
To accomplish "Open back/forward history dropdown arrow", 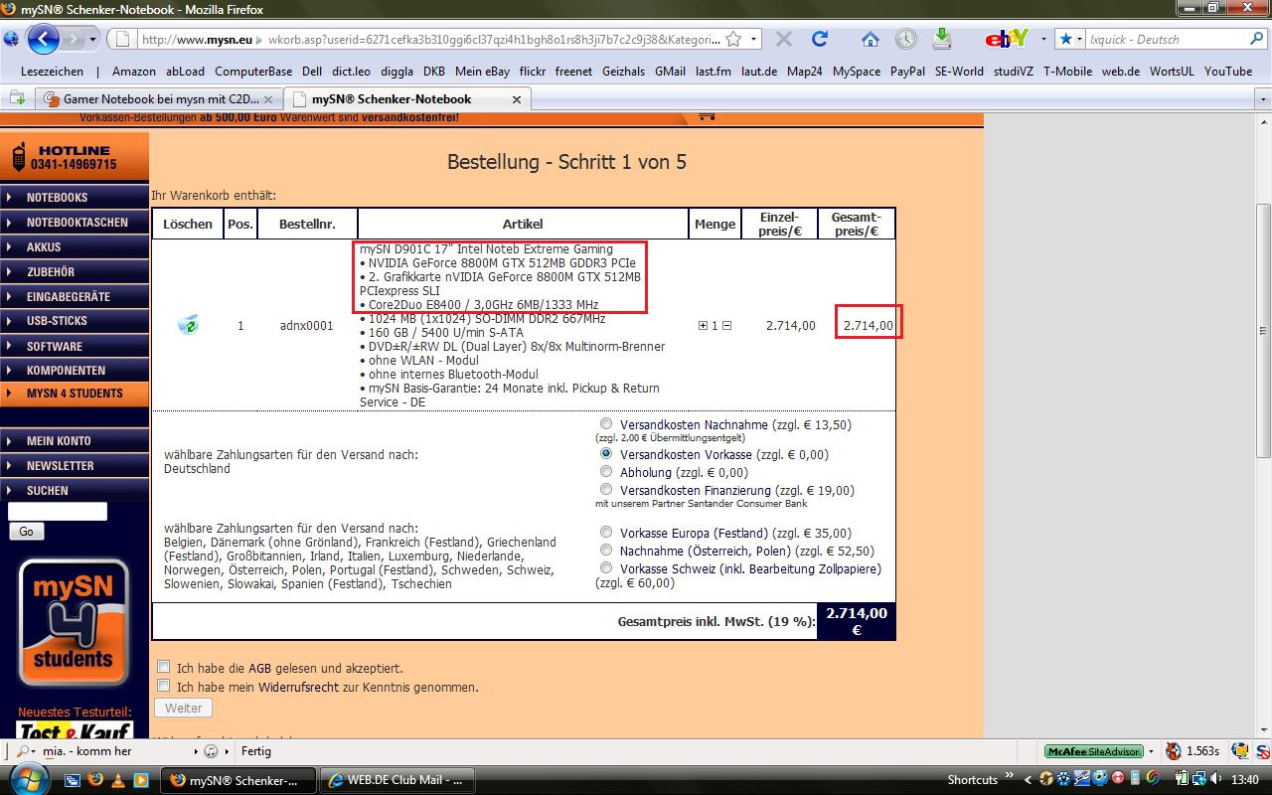I will point(93,40).
